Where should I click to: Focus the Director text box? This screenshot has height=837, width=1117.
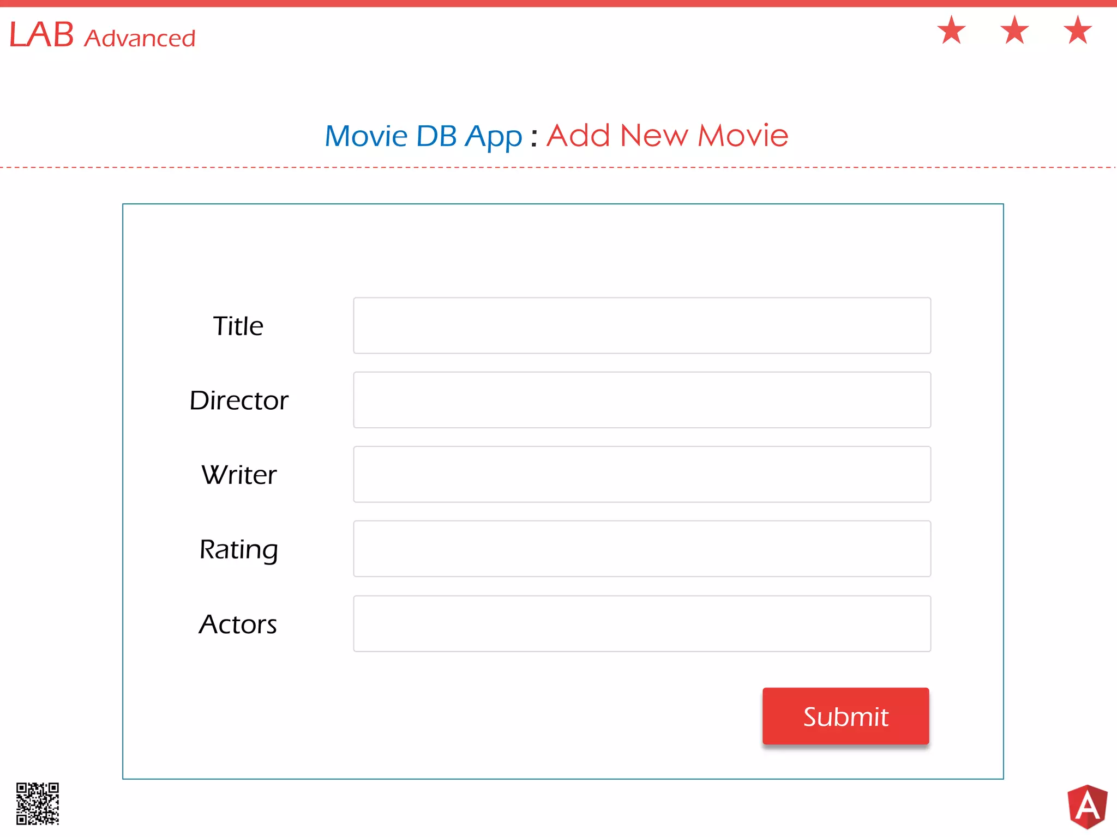[642, 400]
